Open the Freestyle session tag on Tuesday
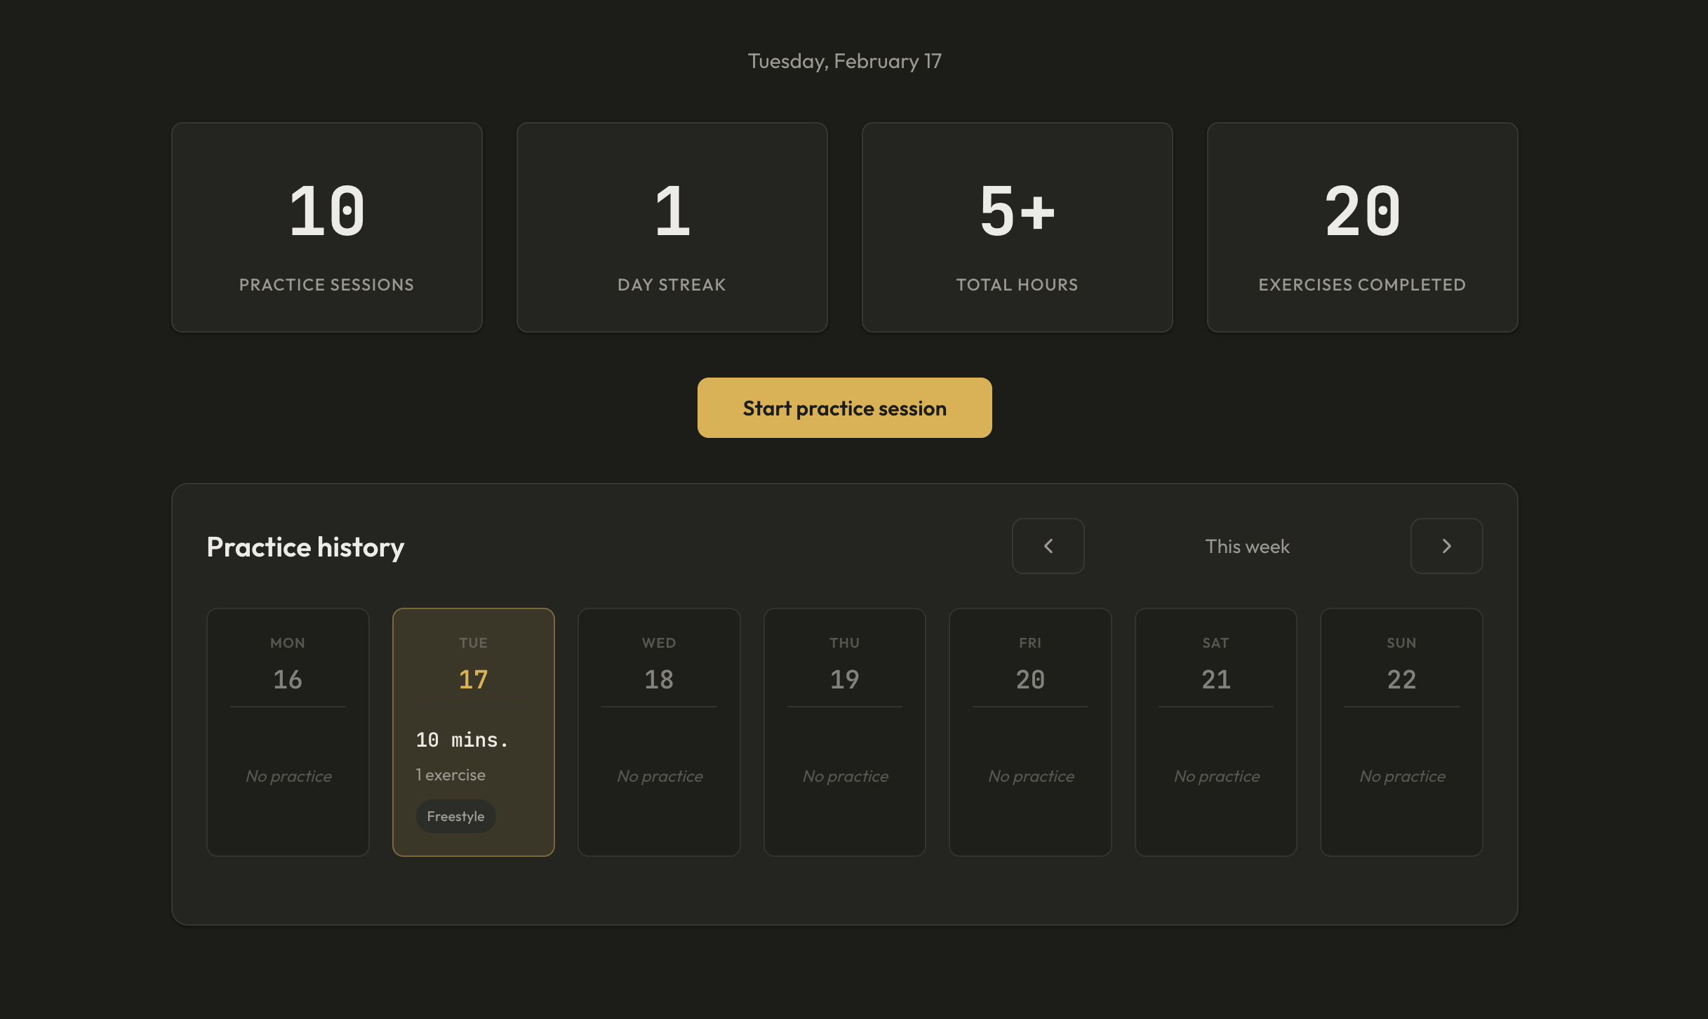 click(455, 816)
